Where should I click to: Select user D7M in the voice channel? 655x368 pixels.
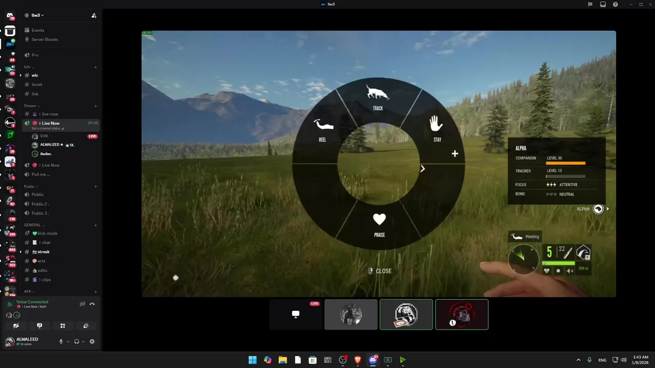(44, 136)
